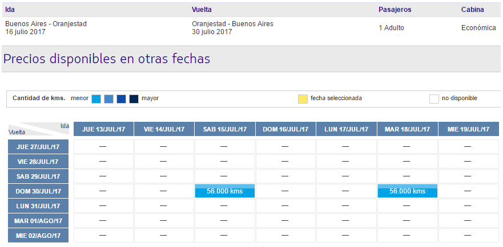Click the MAR 18/JUL/17 departure column header

(408, 129)
